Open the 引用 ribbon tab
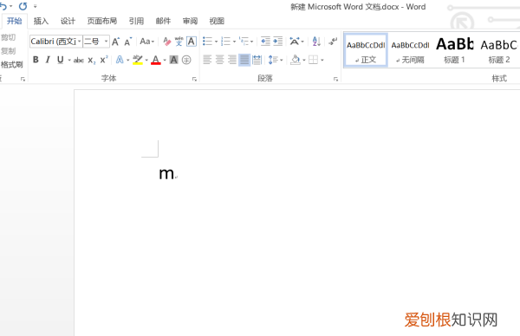520x336 pixels. (136, 21)
